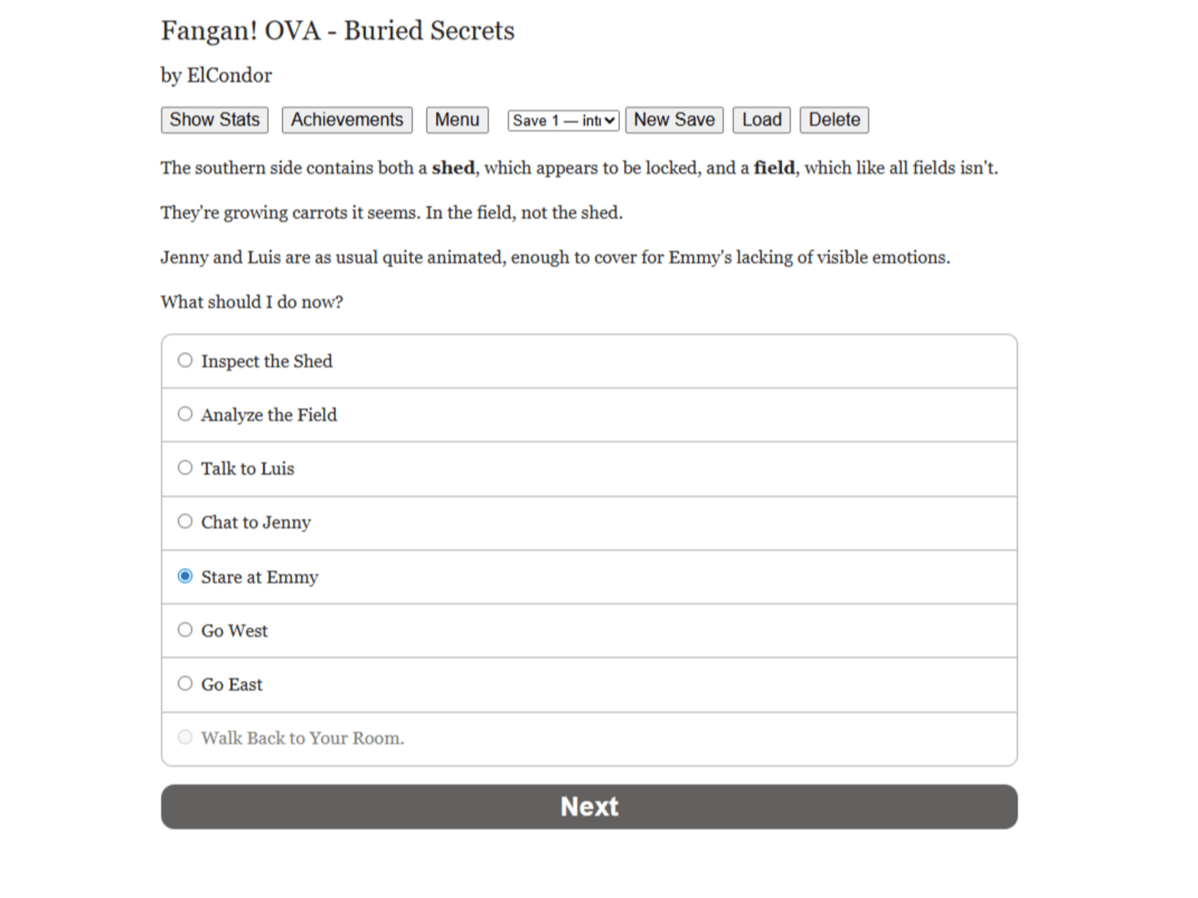
Task: Click the Delete save button
Action: point(834,120)
